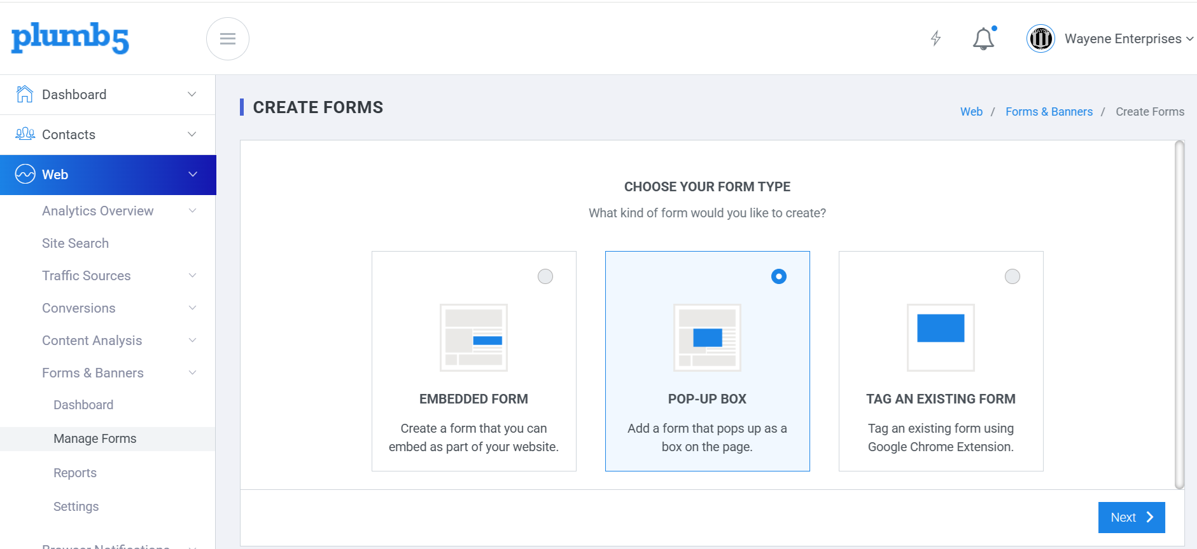Go to Site Search
1197x549 pixels.
click(x=75, y=243)
